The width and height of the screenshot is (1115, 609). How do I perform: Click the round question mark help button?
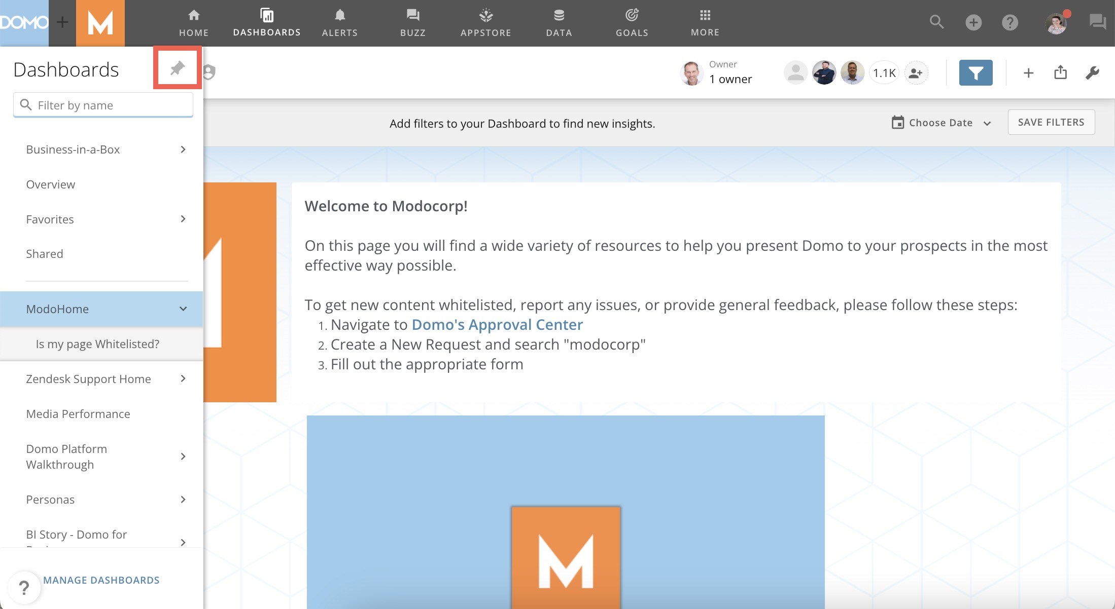point(24,588)
